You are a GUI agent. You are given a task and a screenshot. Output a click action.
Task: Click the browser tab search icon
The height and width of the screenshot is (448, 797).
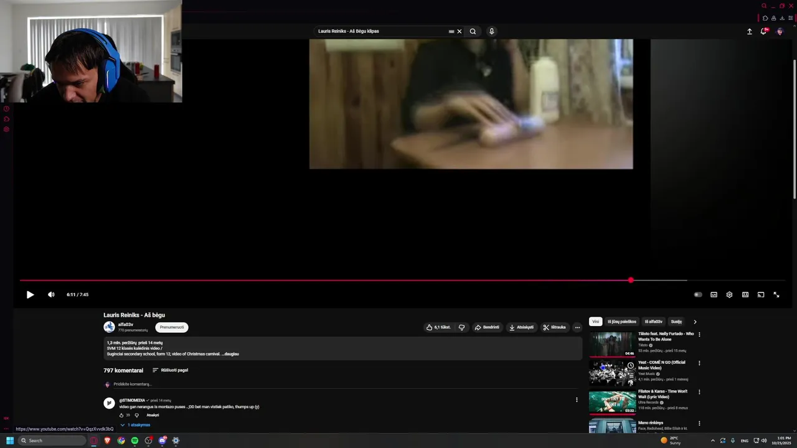(x=764, y=6)
